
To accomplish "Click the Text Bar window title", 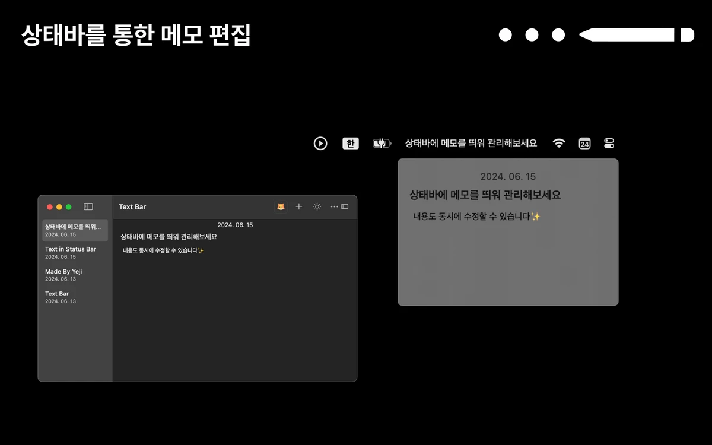I will tap(132, 206).
